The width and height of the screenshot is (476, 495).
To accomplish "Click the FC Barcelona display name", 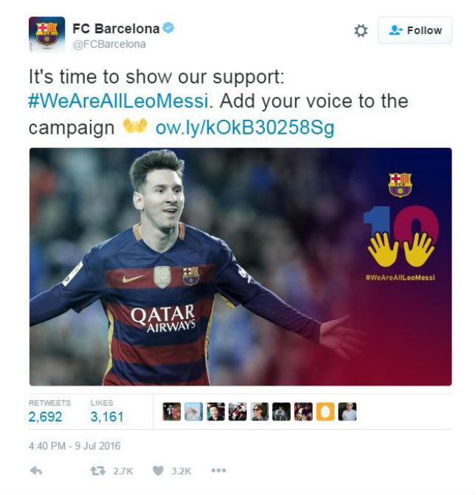I will (116, 29).
